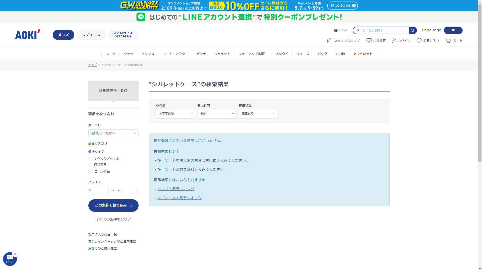This screenshot has height=271, width=482.
Task: Select セール商品 radio button
Action: 91,171
